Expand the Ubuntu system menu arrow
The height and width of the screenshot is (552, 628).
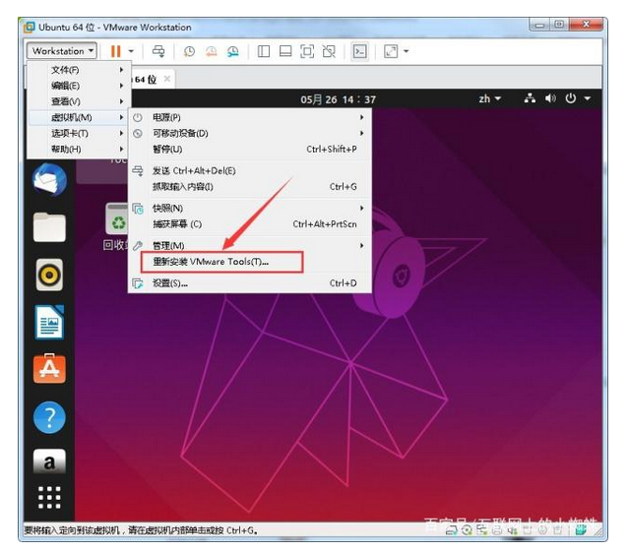coord(587,98)
